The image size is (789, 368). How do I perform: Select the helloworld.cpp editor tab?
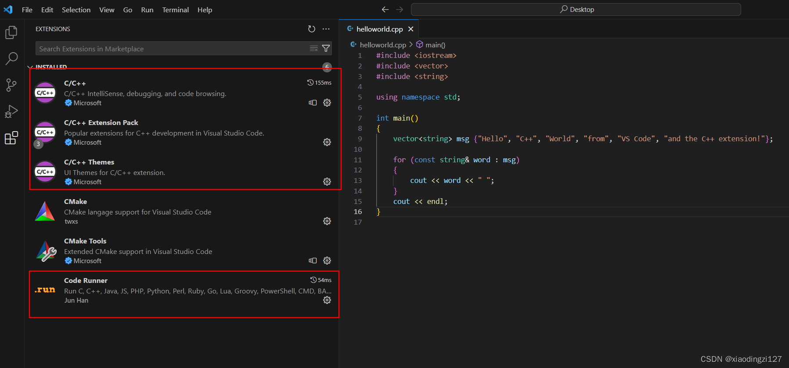pyautogui.click(x=379, y=29)
